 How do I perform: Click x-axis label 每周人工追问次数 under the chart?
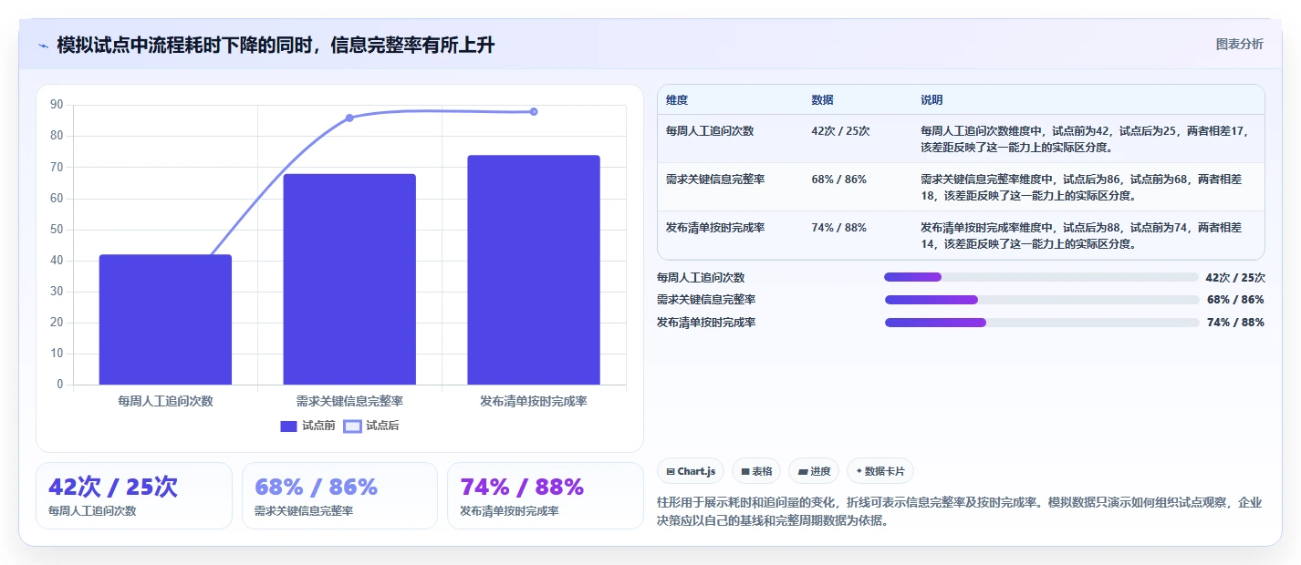point(165,401)
